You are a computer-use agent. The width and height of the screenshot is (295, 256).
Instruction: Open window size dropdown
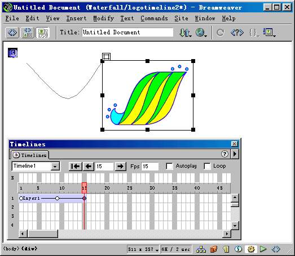click(x=157, y=250)
